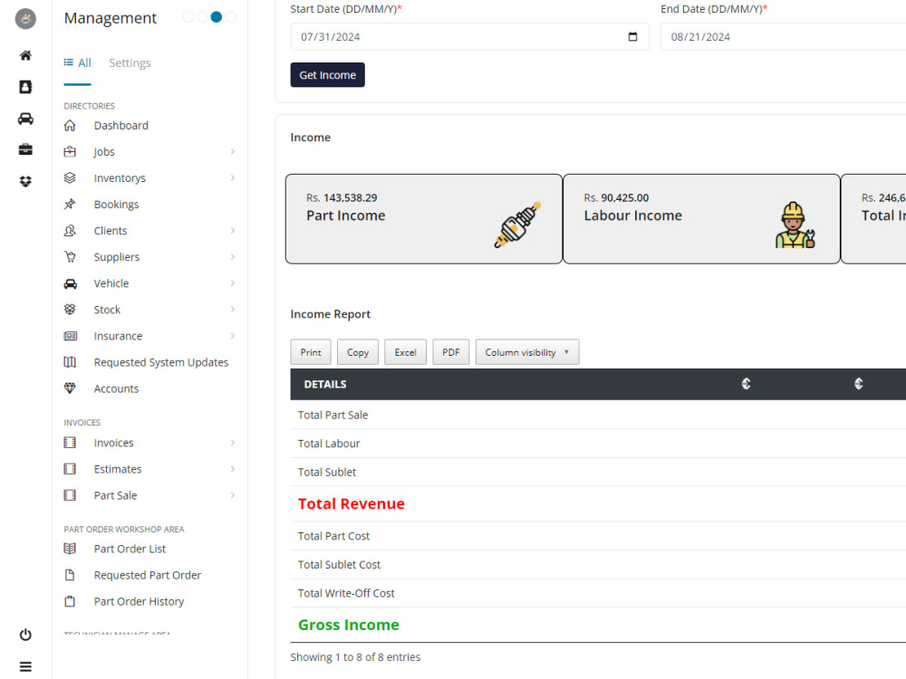Screen dimensions: 906x679
Task: Click the power logout icon
Action: coord(25,635)
